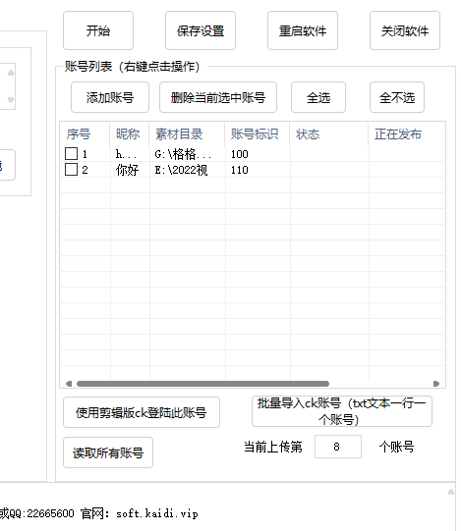
Task: Click the horizontal scrollbar thumb in account list
Action: click(202, 384)
